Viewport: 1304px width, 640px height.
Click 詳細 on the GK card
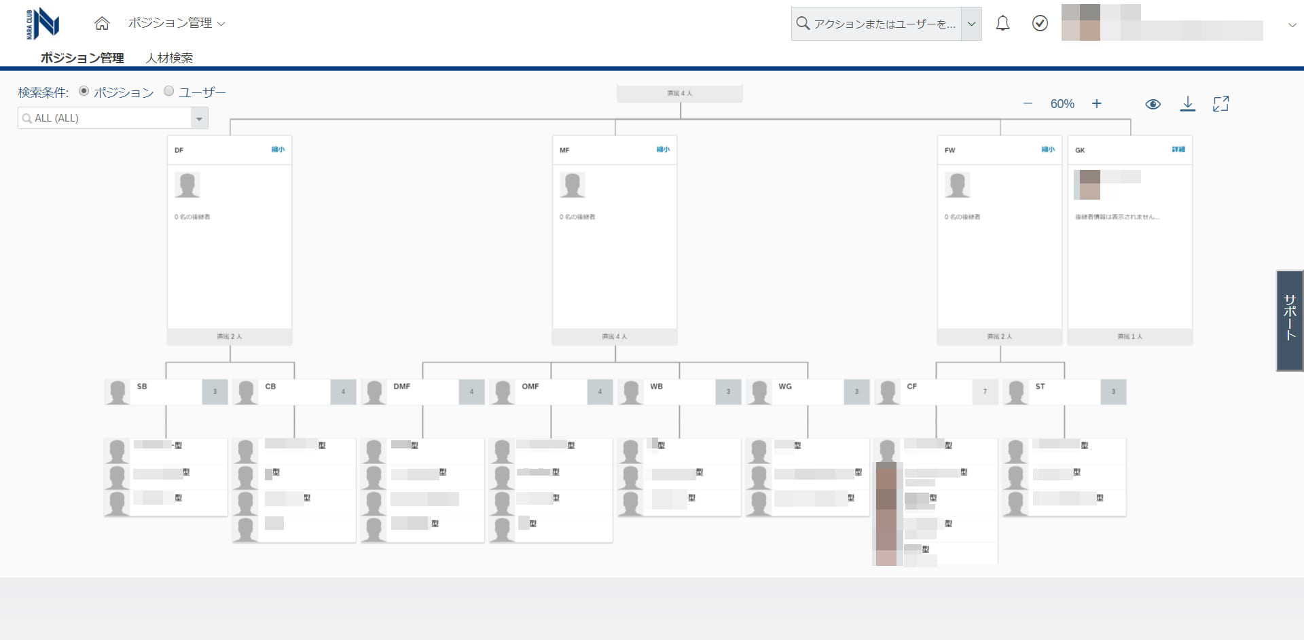click(1178, 149)
